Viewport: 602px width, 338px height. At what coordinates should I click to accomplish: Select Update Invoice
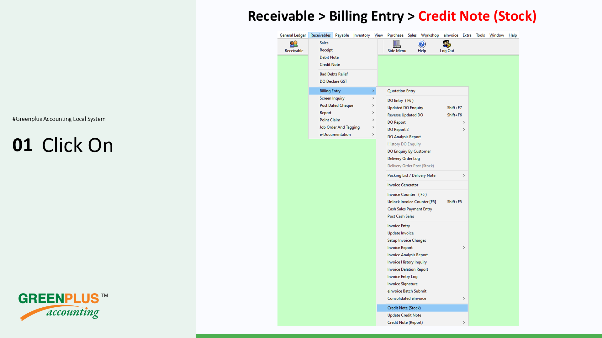[422, 233]
